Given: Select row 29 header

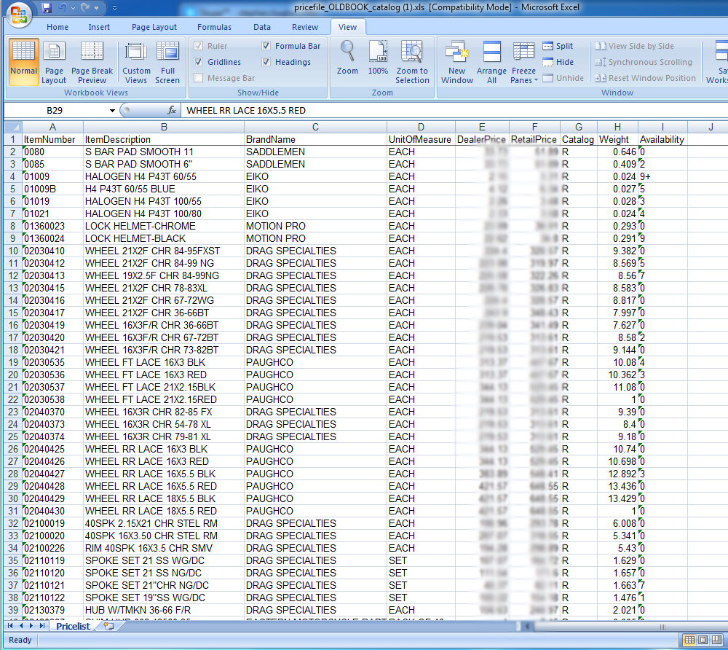Looking at the screenshot, I should coord(13,486).
